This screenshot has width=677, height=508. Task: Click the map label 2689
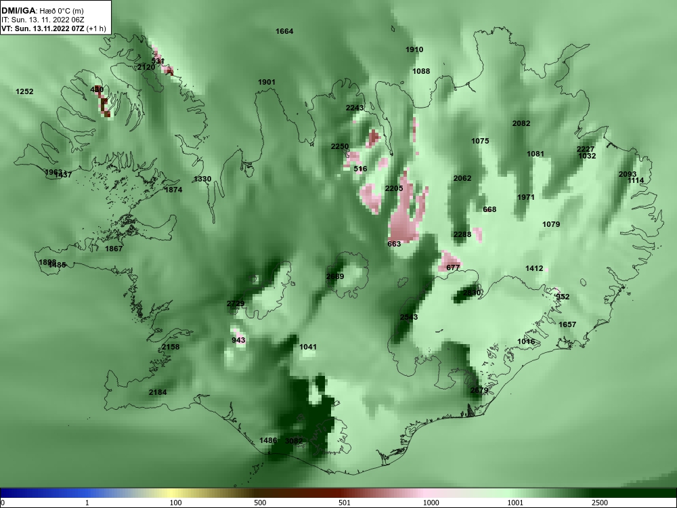click(x=335, y=276)
